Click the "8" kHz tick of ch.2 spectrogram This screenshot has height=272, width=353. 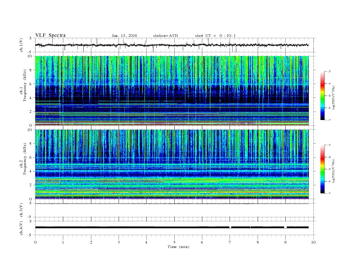[31, 144]
